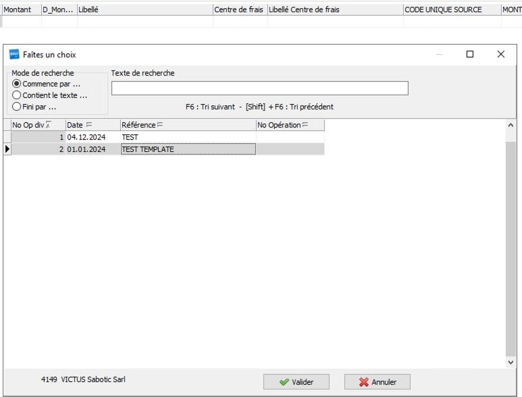522x397 pixels.
Task: Click the vertical scrollbar track
Action: point(511,248)
